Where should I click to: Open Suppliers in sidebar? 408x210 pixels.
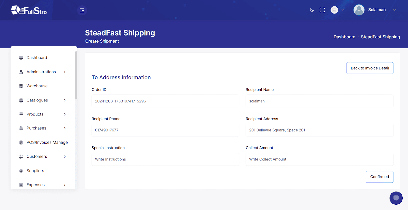coord(35,171)
